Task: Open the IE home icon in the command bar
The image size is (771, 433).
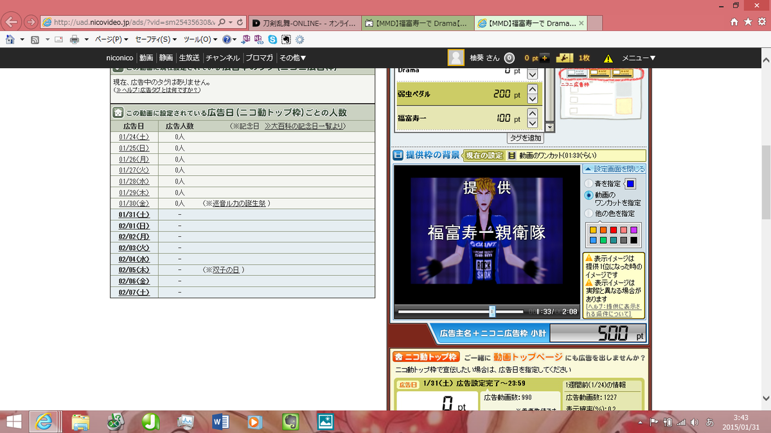Action: coord(10,39)
